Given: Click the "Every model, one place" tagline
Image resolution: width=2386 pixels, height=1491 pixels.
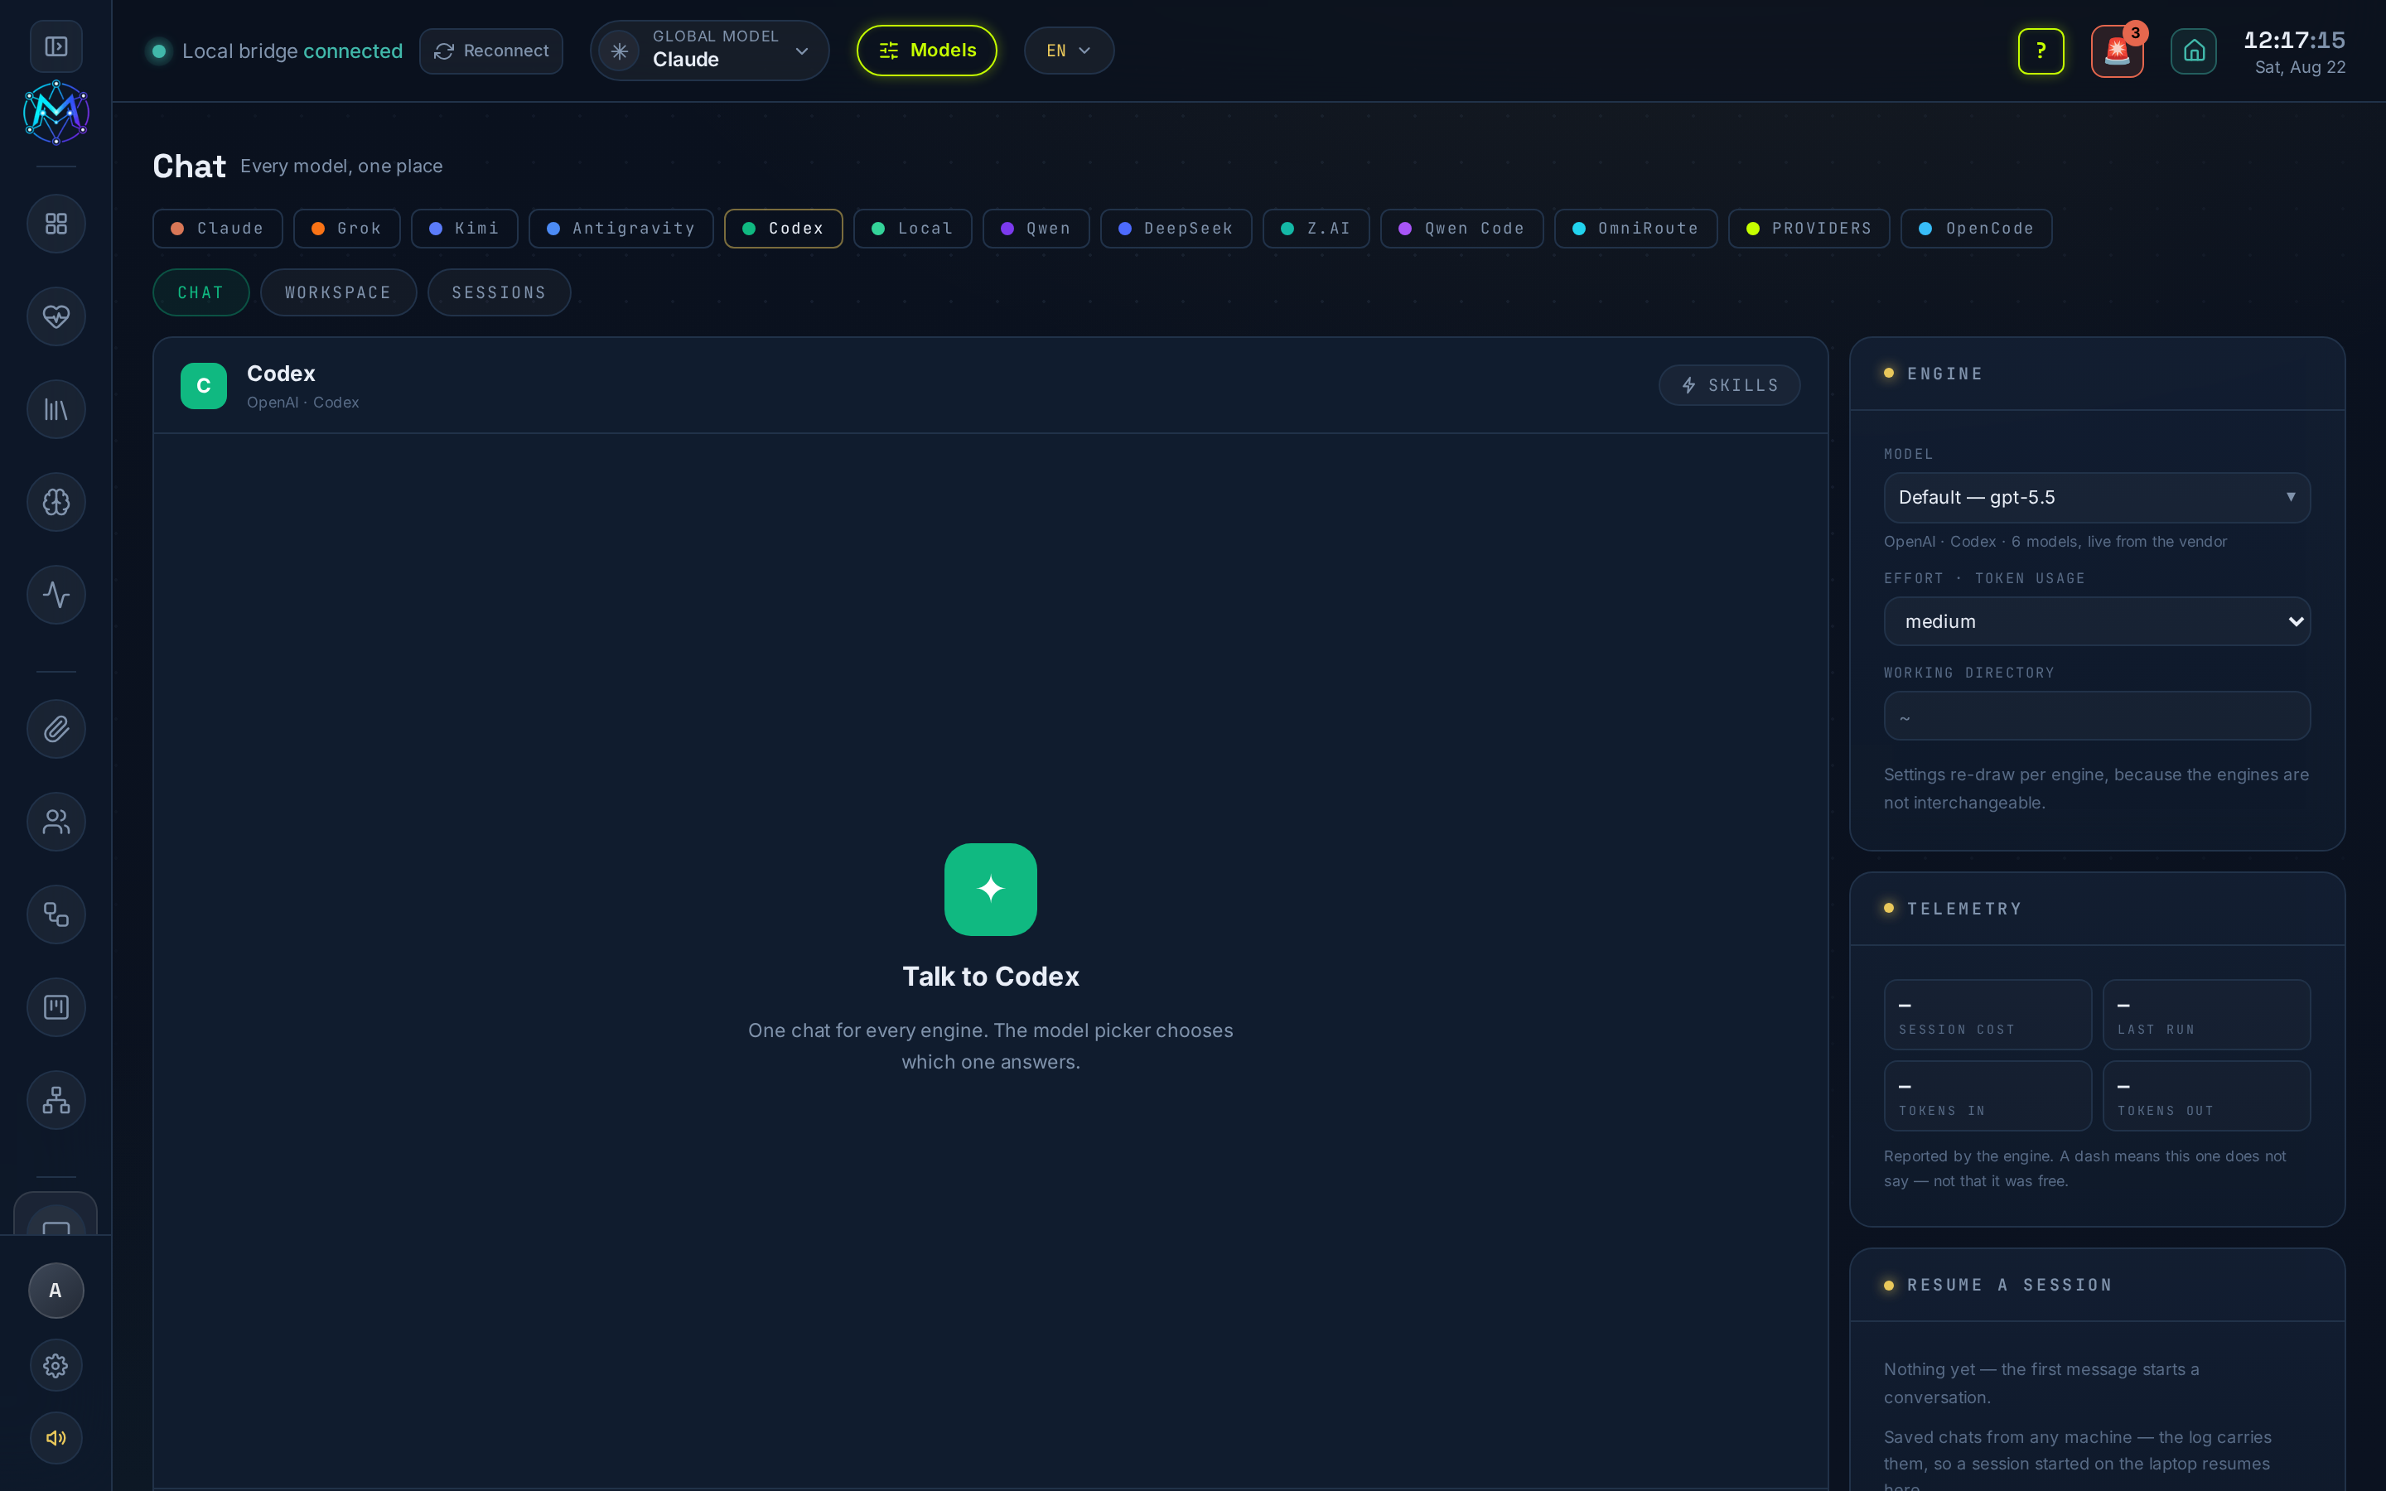Looking at the screenshot, I should (341, 166).
